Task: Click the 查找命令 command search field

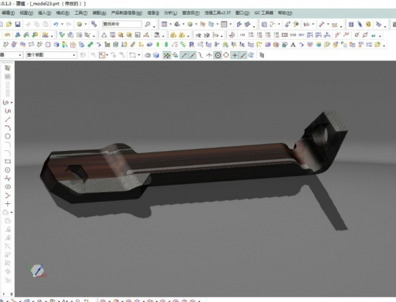Action: pos(121,24)
